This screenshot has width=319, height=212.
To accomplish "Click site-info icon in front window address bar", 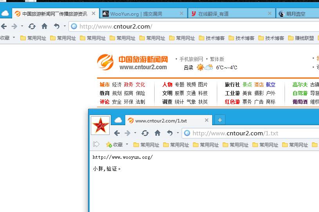I will point(187,133).
